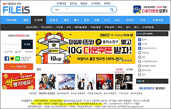The height and width of the screenshot is (109, 171).
Task: Click the highlighted light-blue carousel dot
Action: click(120, 61)
